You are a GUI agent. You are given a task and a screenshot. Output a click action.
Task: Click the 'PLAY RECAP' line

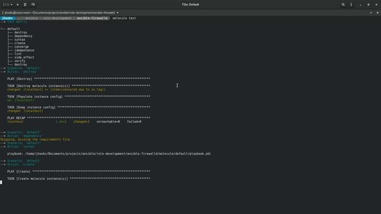(x=79, y=118)
